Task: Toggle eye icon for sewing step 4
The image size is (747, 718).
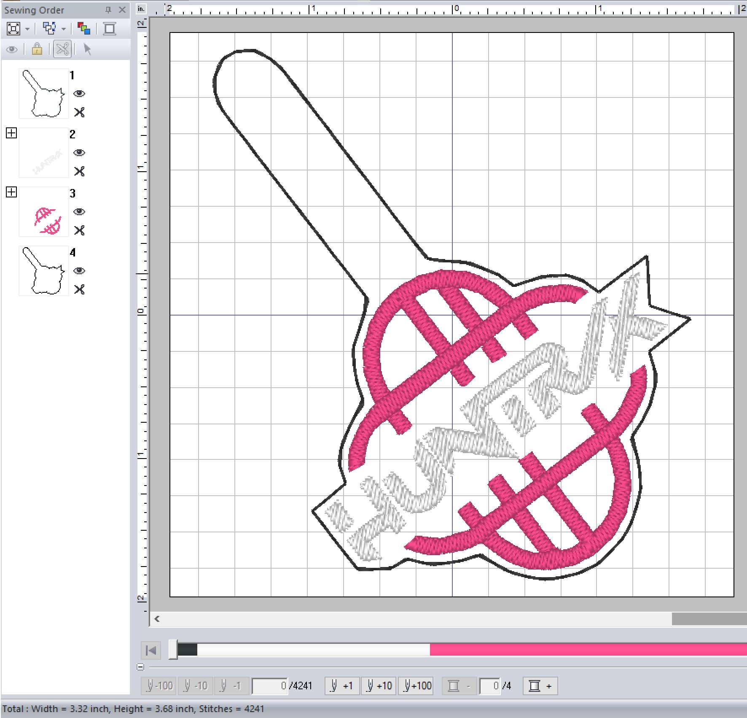Action: (79, 271)
